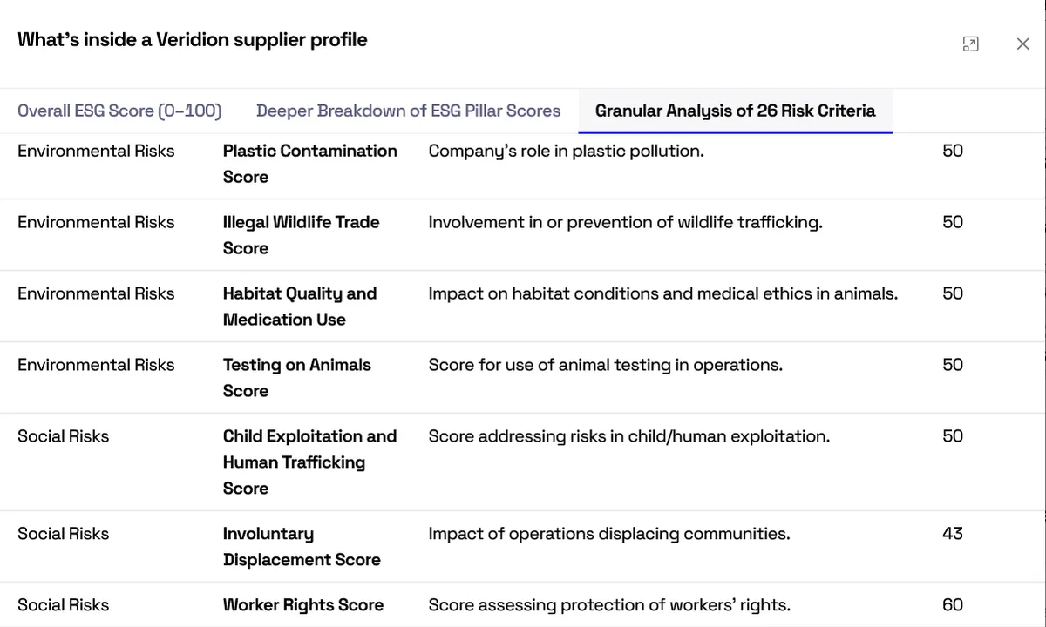Switch to Overall ESG Score (0–100) tab
The image size is (1046, 627).
pyautogui.click(x=119, y=111)
